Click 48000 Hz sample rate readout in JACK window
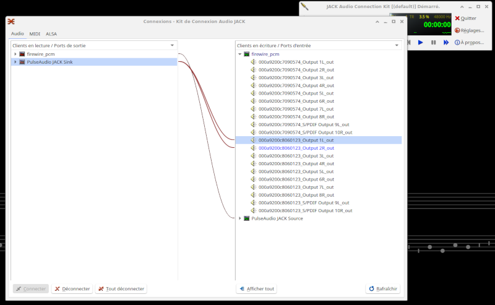The width and height of the screenshot is (495, 305). pyautogui.click(x=442, y=17)
